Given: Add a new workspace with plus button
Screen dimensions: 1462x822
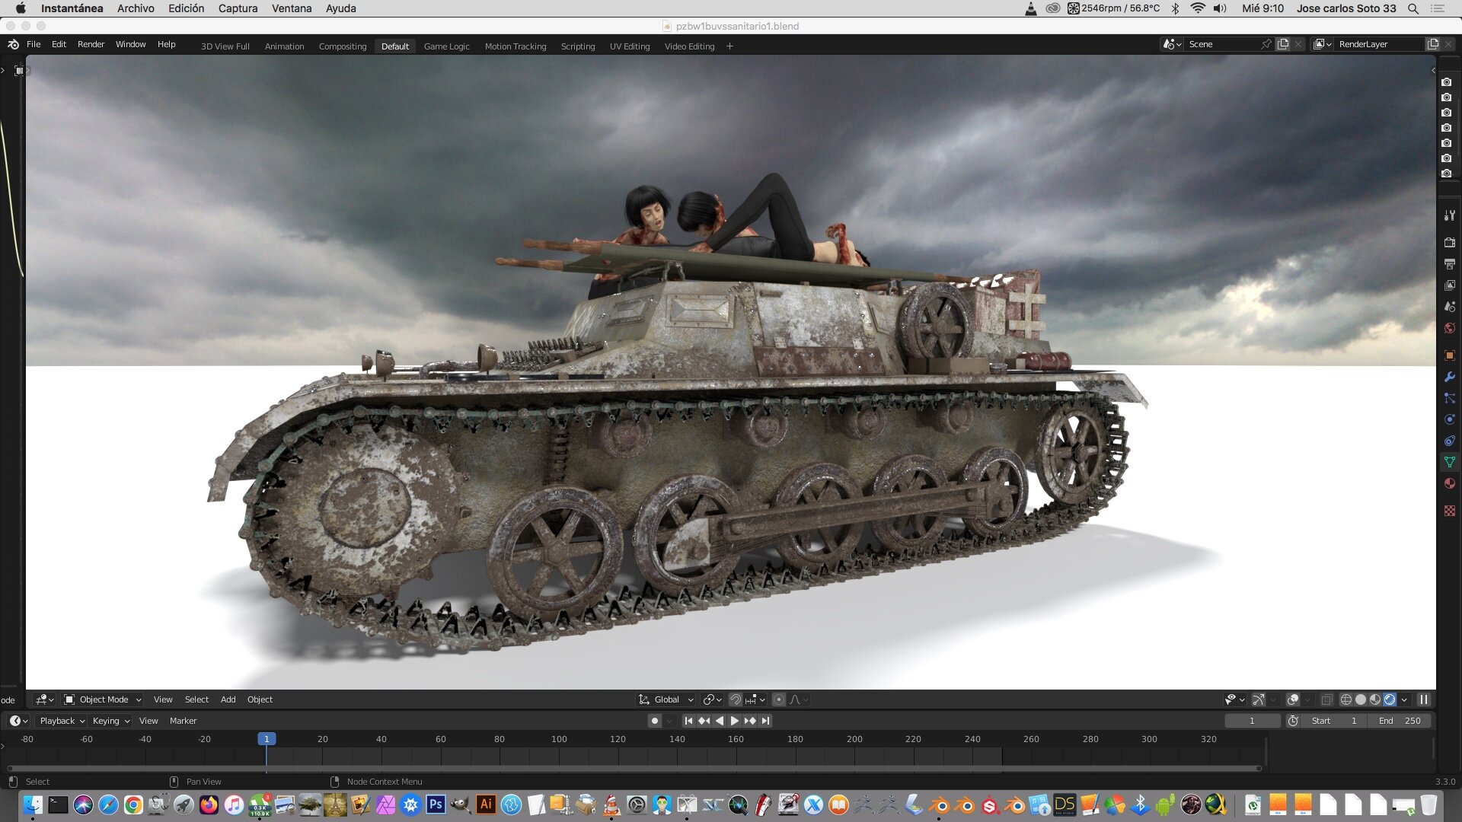Looking at the screenshot, I should pyautogui.click(x=729, y=46).
